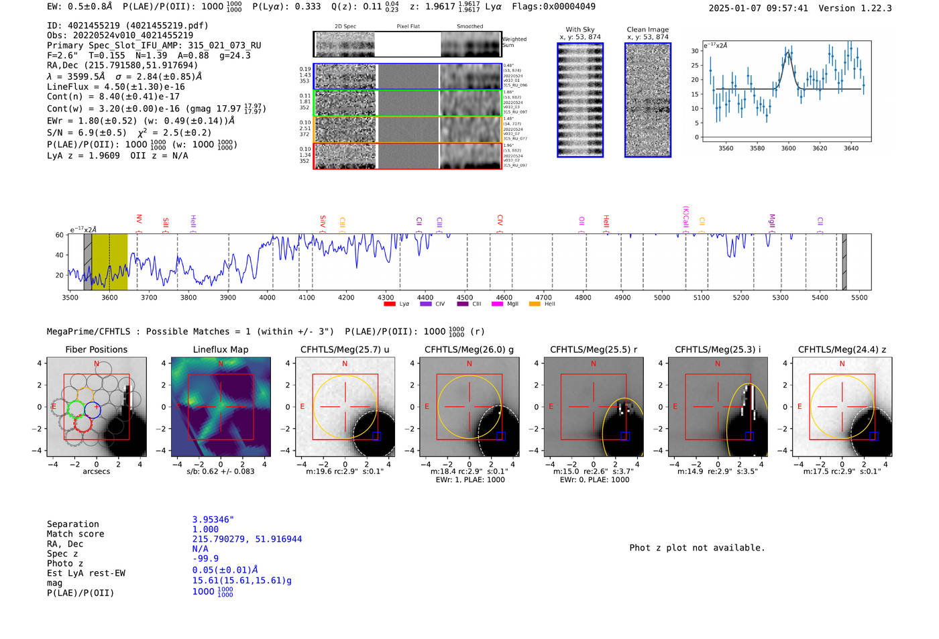Click the SiIV line marker label
Screen dimensions: 939x639
click(323, 221)
